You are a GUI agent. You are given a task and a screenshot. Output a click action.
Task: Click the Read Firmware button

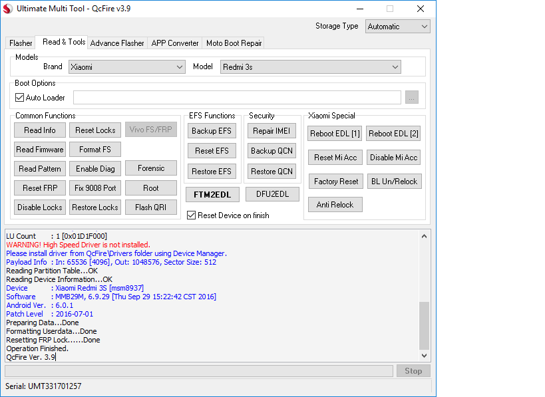40,150
